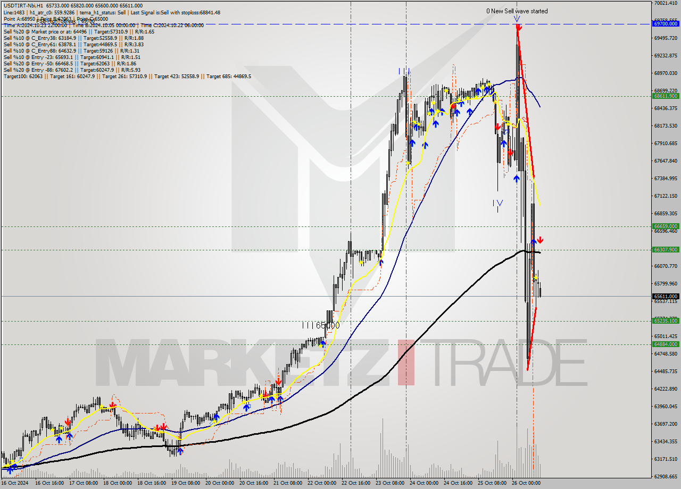Click the '16 Oct 2024' time axis label
The image size is (681, 489).
(15, 483)
